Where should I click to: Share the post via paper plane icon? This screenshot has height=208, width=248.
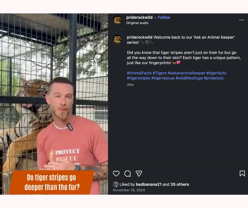point(139,174)
